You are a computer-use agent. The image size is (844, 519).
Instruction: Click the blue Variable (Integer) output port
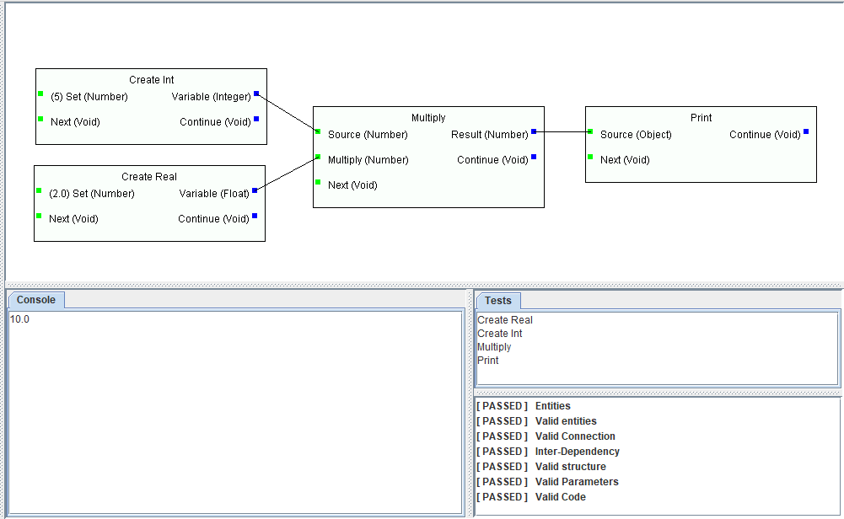[x=256, y=94]
